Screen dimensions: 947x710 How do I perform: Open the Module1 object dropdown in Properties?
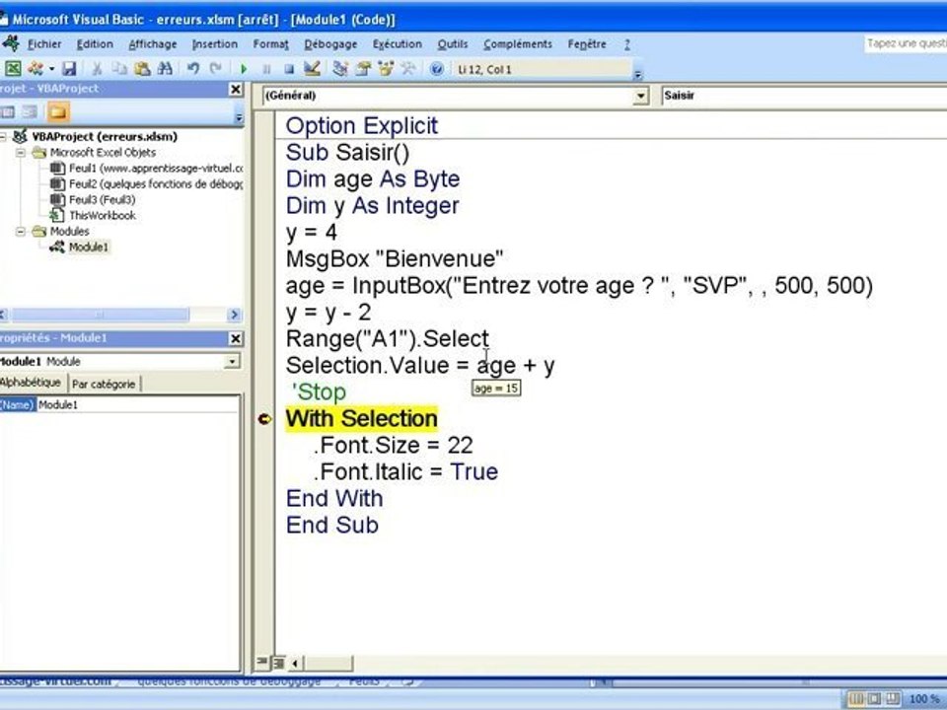232,362
